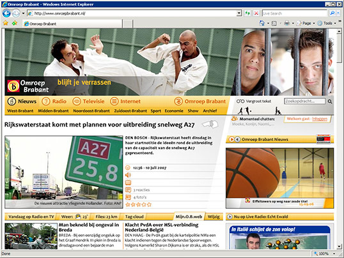Open the Page menu
The width and height of the screenshot is (344, 258).
(x=306, y=23)
